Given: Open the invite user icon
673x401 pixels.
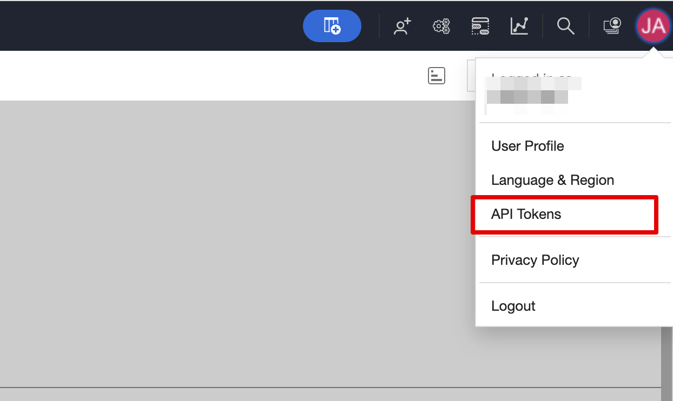Looking at the screenshot, I should pos(402,26).
